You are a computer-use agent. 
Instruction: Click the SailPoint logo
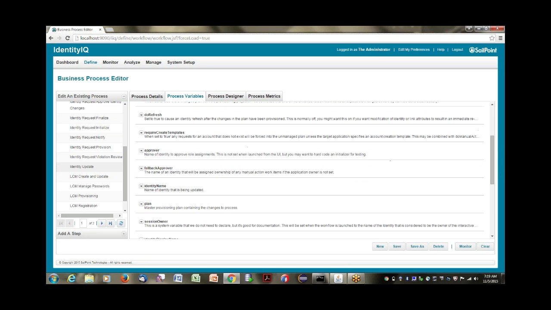pyautogui.click(x=483, y=50)
